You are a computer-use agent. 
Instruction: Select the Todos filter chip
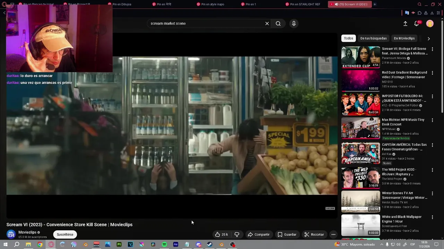pyautogui.click(x=349, y=38)
